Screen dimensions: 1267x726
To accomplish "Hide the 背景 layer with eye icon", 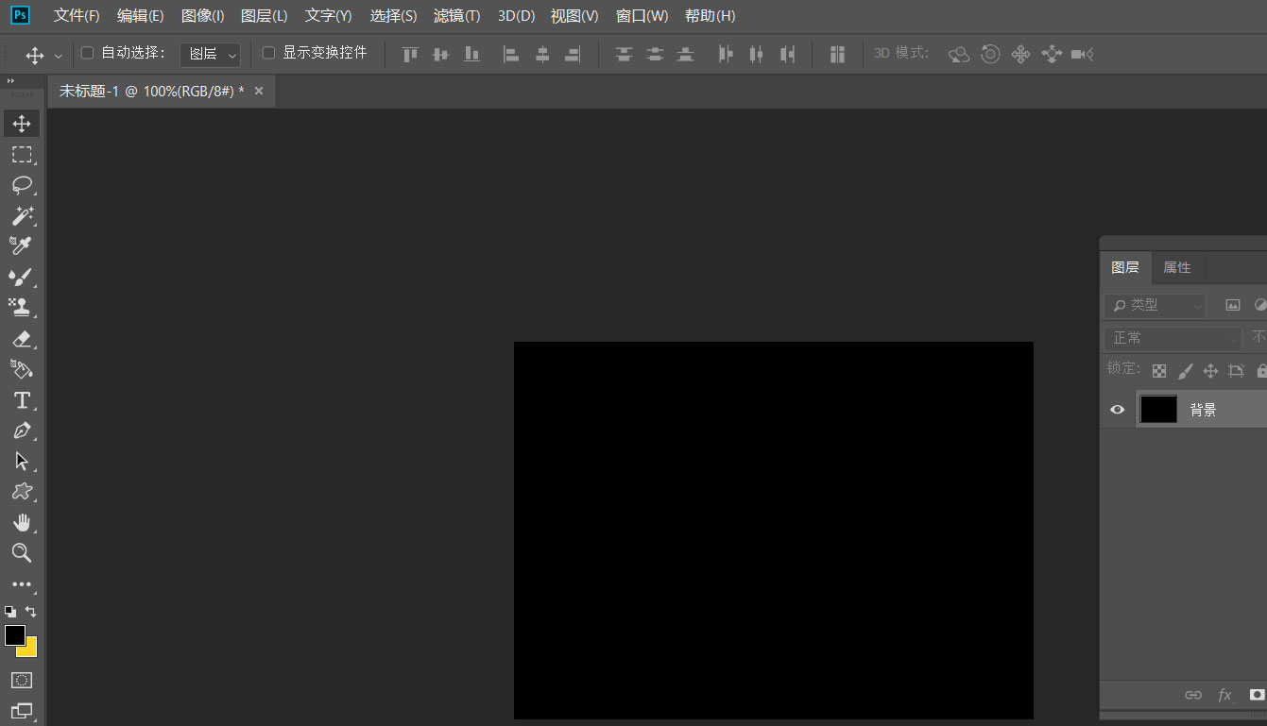I will tap(1118, 410).
